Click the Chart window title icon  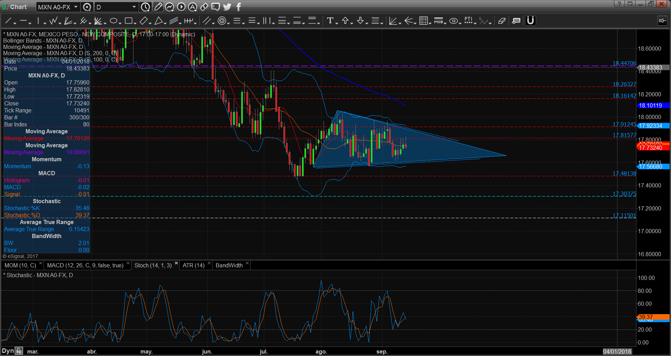(x=5, y=7)
